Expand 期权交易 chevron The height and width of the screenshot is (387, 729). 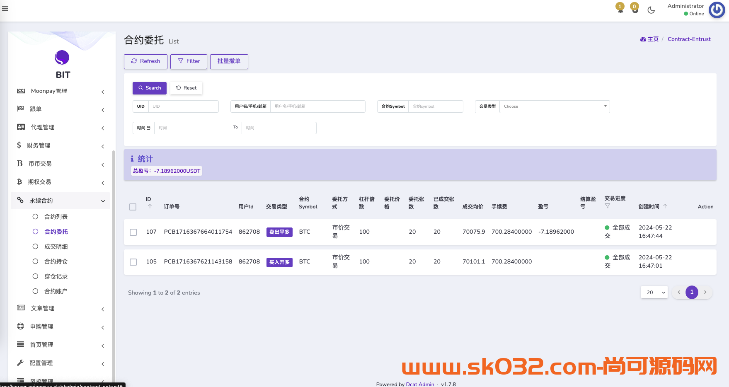tap(103, 183)
